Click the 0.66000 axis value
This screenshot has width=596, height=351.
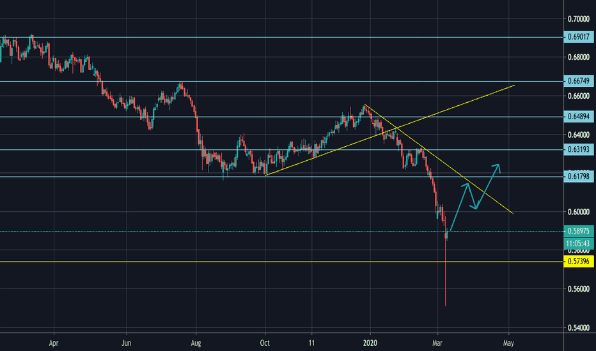point(579,96)
